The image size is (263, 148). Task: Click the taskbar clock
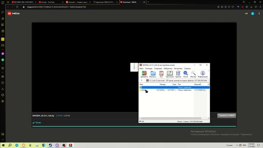click(251, 145)
